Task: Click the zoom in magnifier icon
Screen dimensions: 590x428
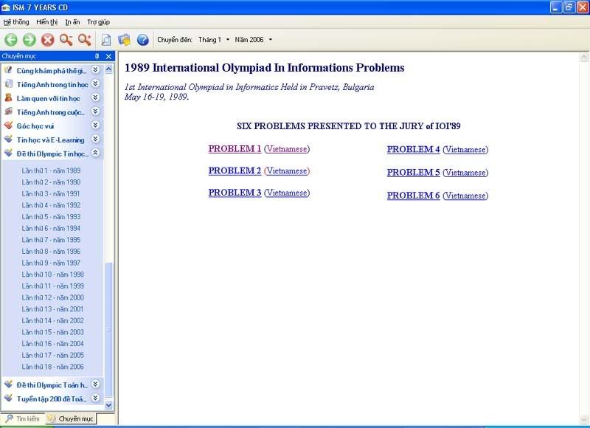Action: [x=85, y=40]
